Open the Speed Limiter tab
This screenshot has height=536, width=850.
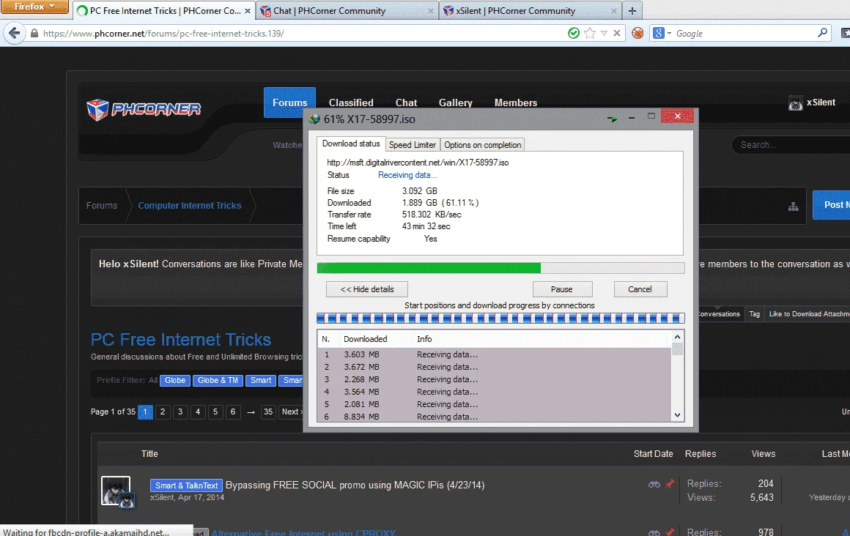[412, 145]
